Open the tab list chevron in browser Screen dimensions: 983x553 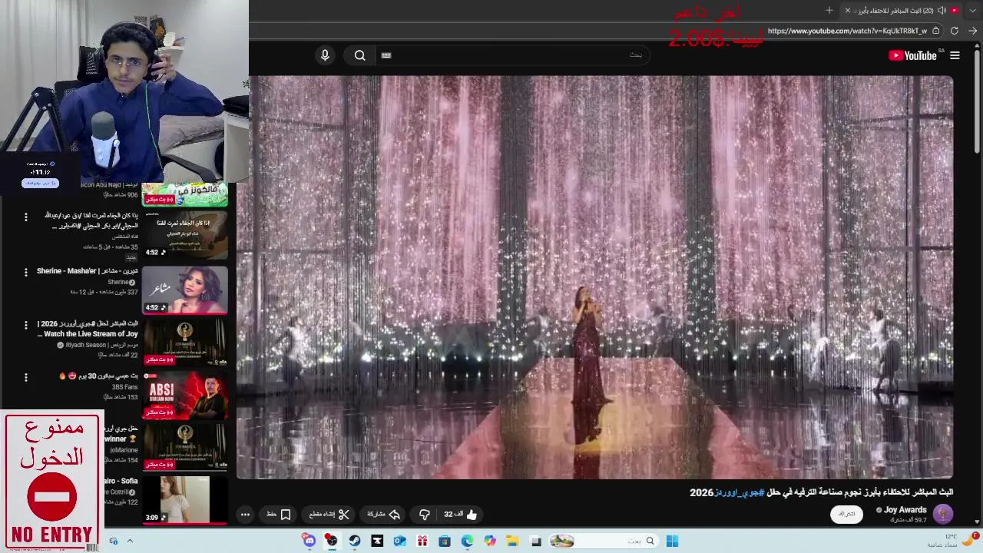[x=974, y=11]
